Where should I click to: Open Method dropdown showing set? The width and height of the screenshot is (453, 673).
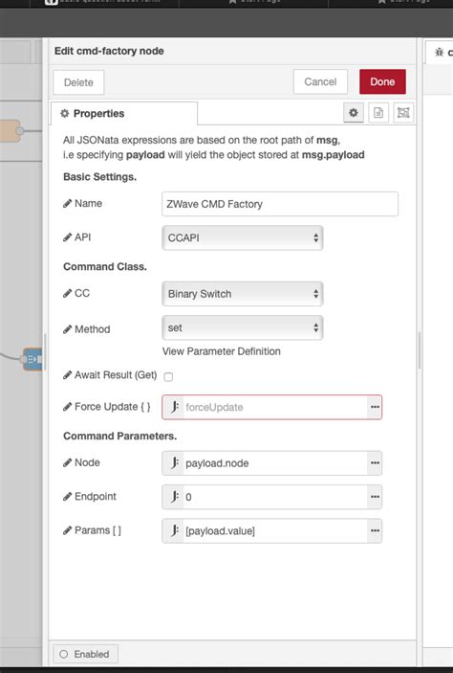pos(243,328)
